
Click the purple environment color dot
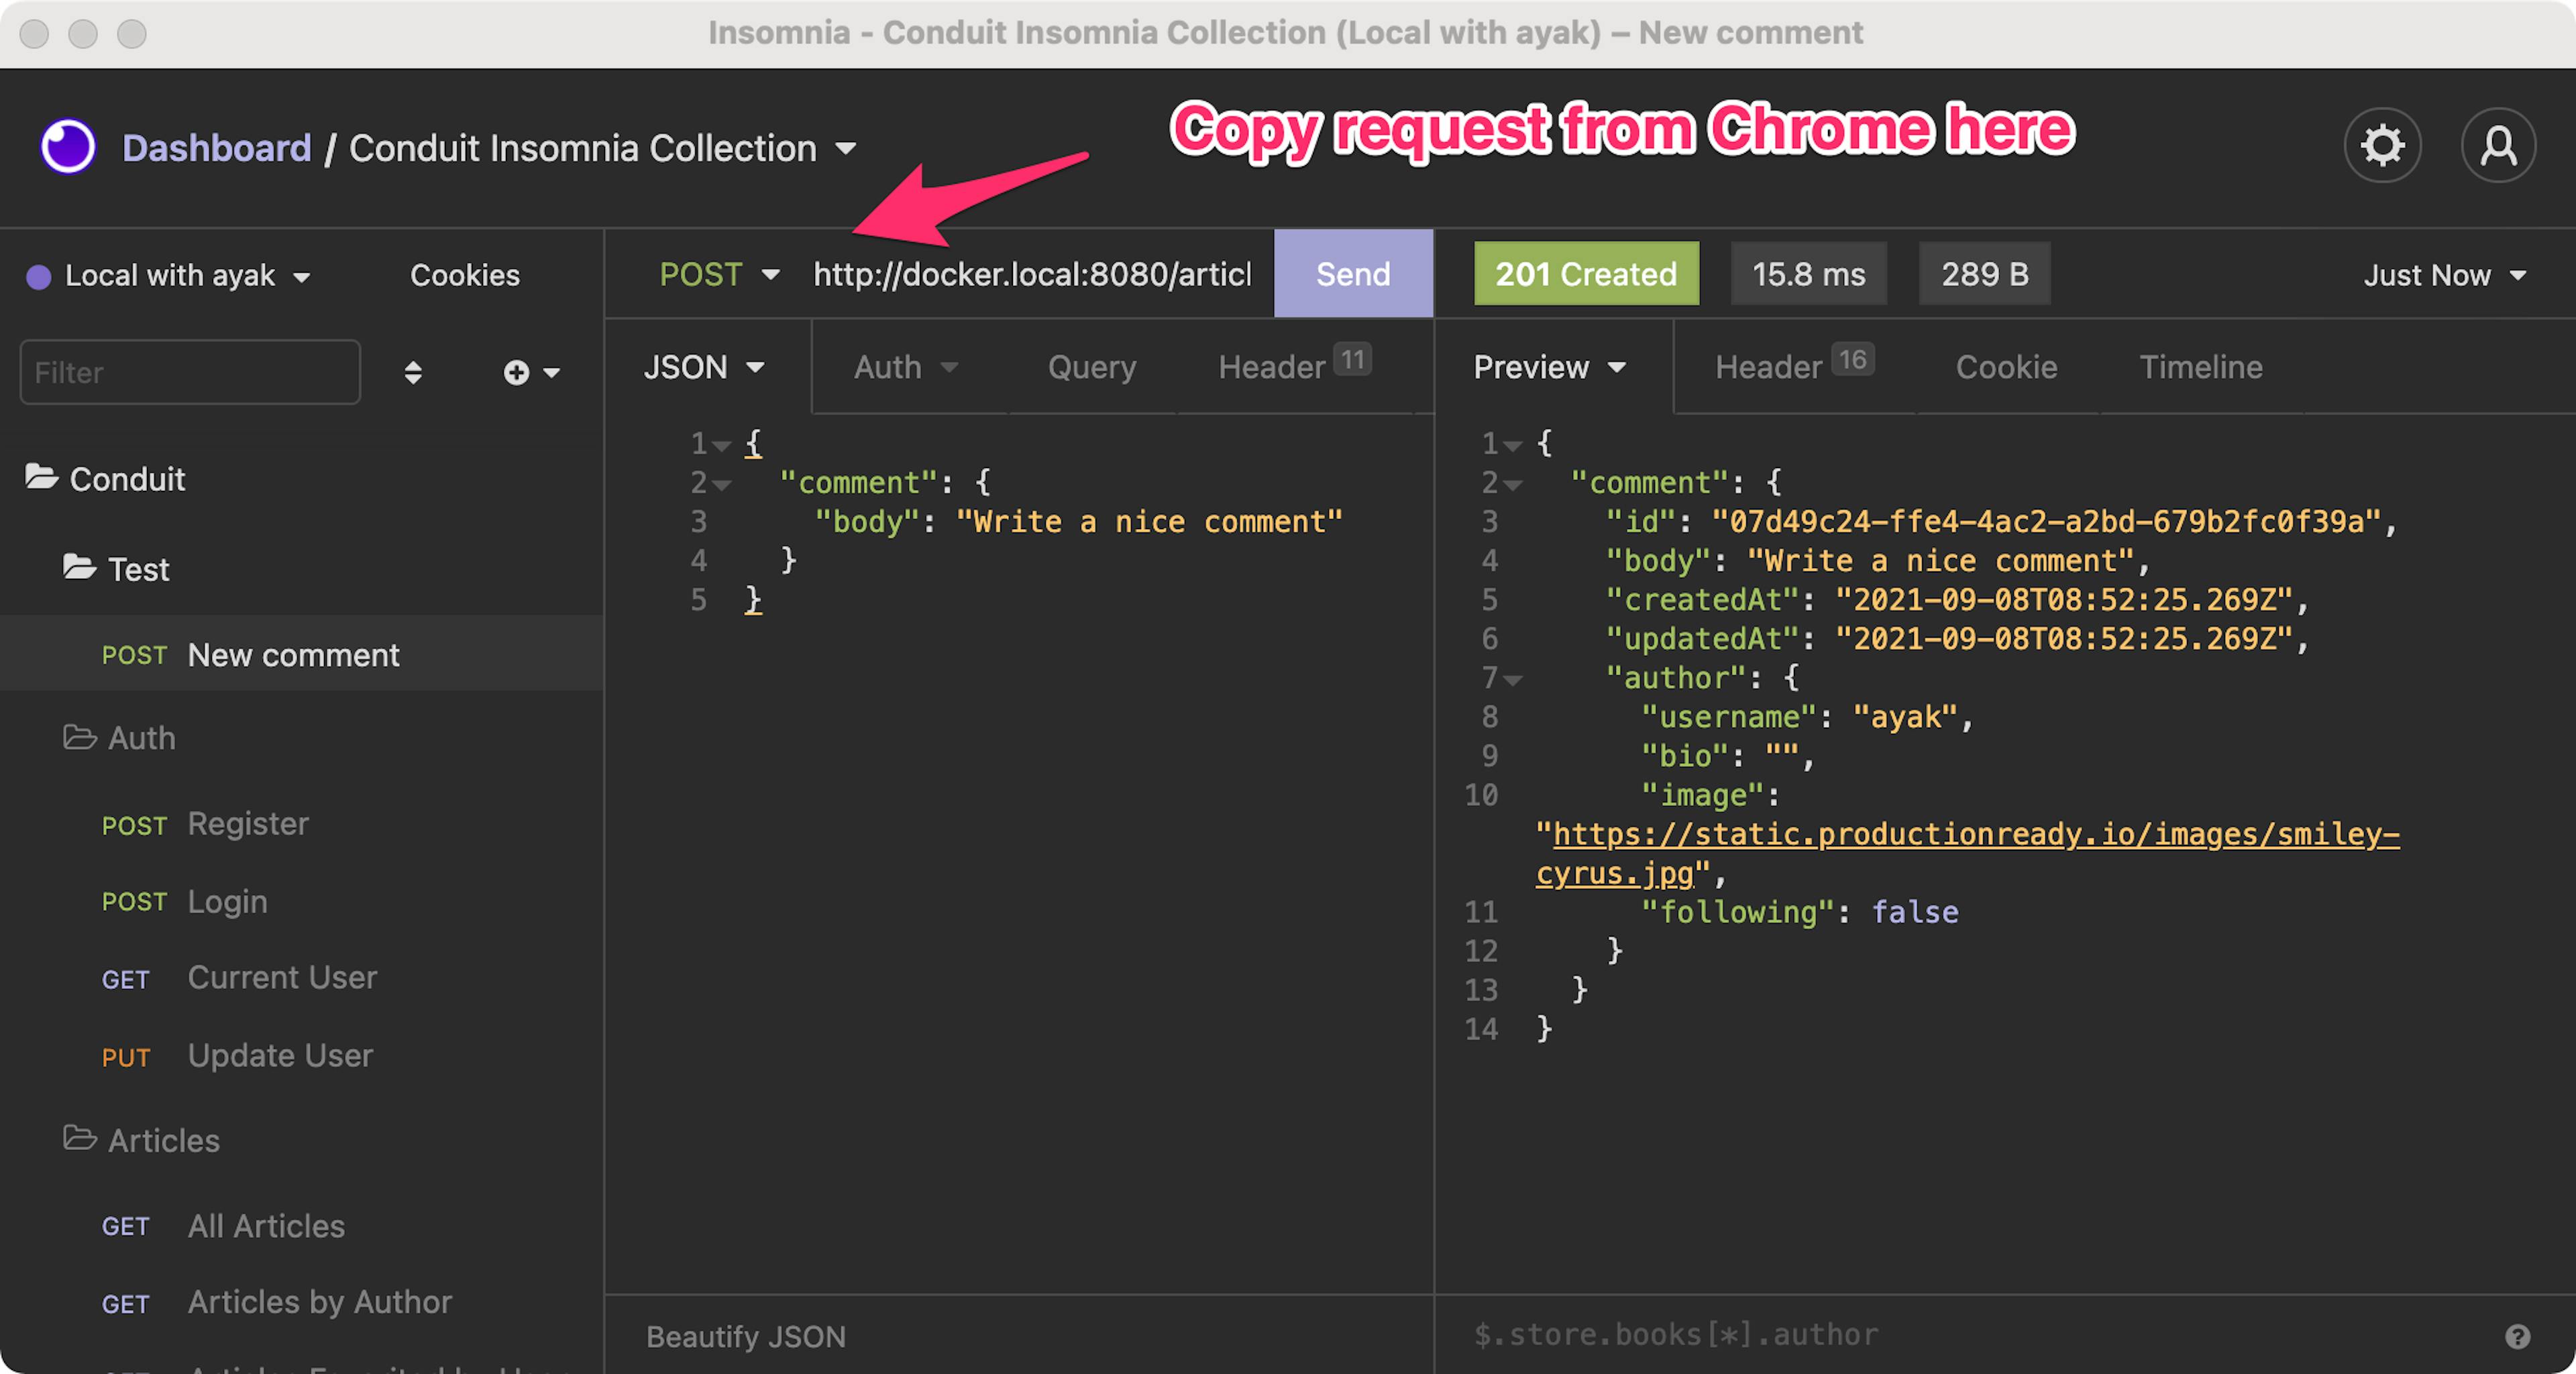39,277
